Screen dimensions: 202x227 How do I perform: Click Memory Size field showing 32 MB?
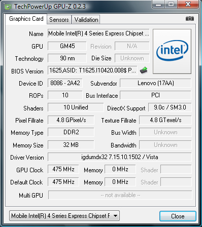point(71,145)
